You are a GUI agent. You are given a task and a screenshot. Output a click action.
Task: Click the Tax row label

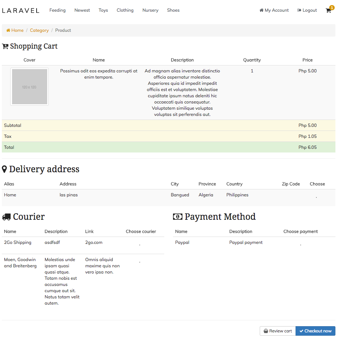[8, 136]
